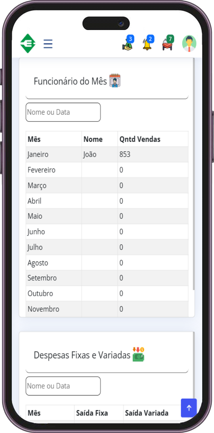Open the user avatar profile menu

click(189, 44)
